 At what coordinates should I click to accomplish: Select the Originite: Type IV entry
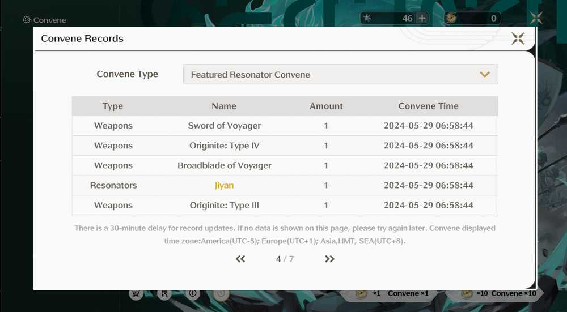click(x=224, y=146)
